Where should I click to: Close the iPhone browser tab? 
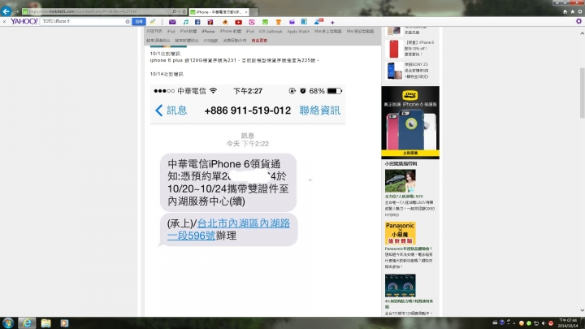point(246,12)
